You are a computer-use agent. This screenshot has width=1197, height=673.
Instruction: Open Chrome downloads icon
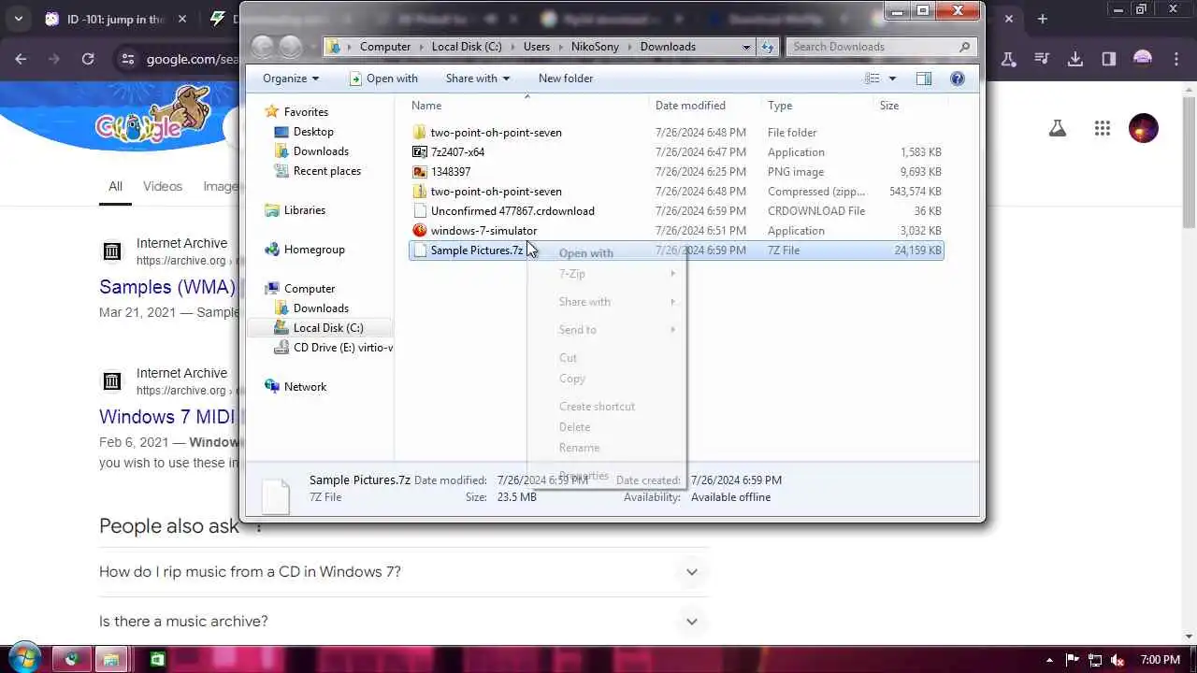[x=1075, y=59]
